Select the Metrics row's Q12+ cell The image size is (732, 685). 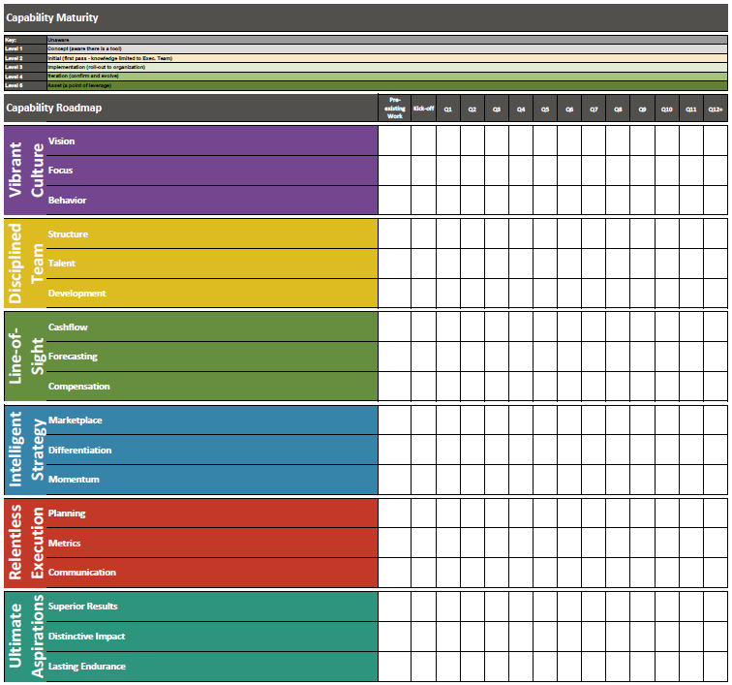tap(716, 543)
